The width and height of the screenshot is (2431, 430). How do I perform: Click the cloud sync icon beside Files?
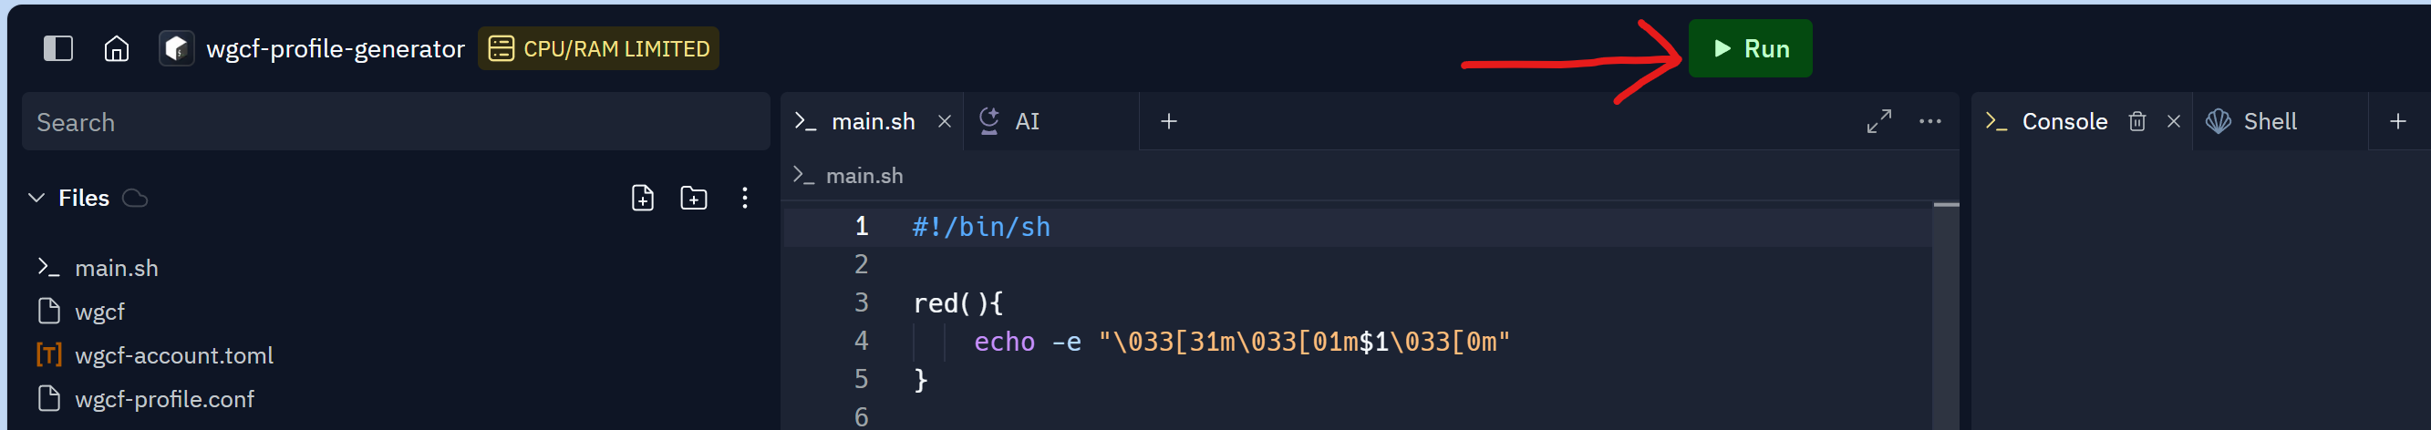point(136,198)
